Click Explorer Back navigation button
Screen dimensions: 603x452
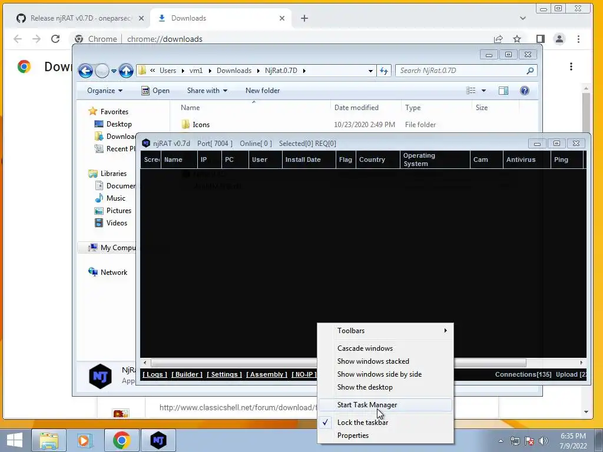coord(85,71)
